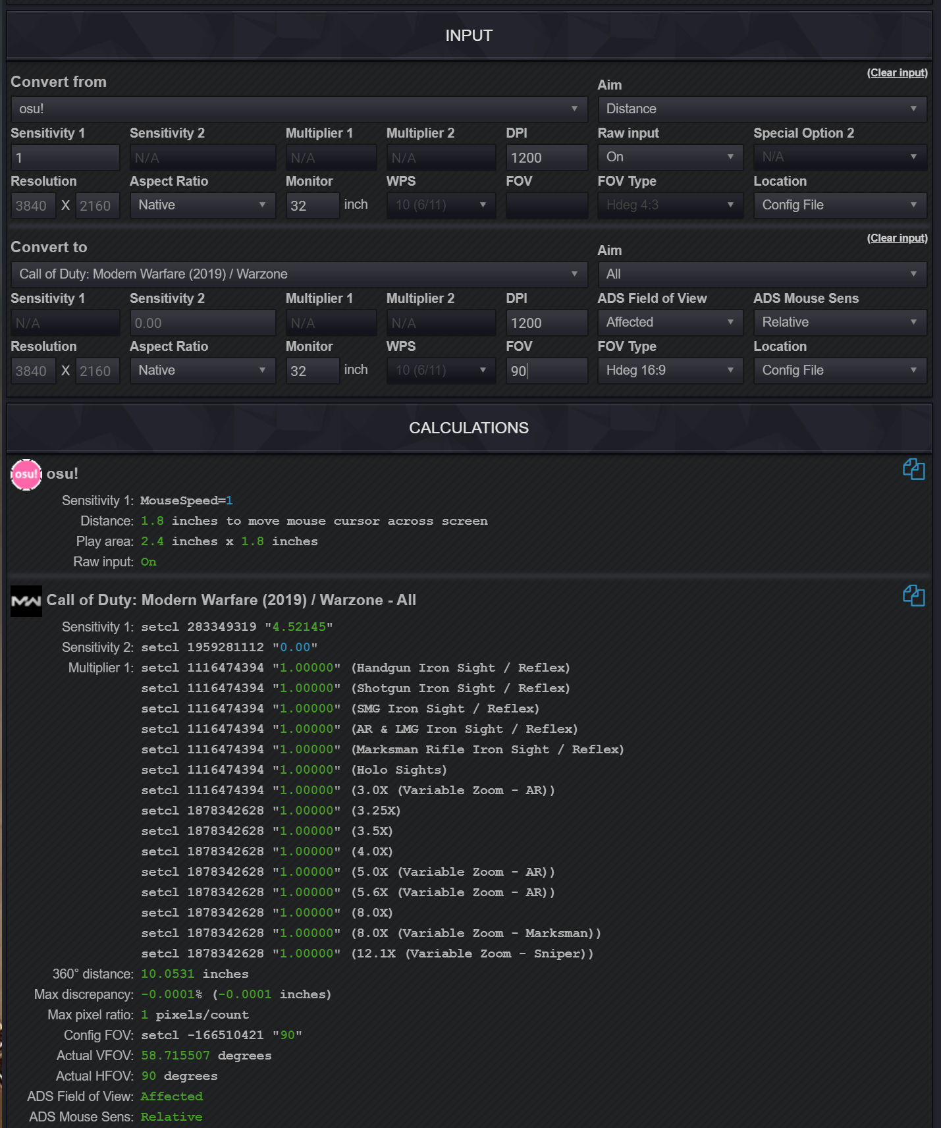
Task: Click the 360° distance value 10.0531
Action: (x=168, y=974)
